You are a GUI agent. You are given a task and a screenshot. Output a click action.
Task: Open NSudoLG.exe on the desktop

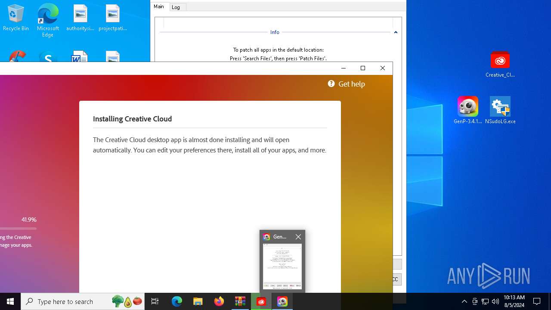tap(500, 110)
